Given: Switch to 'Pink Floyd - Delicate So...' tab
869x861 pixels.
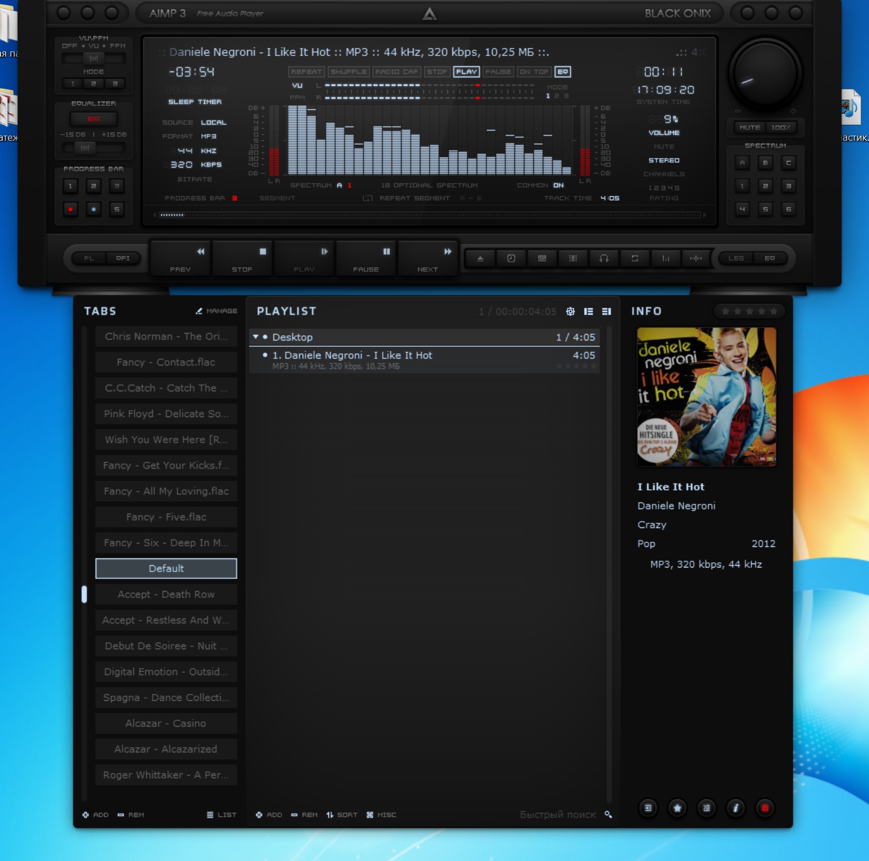Looking at the screenshot, I should pos(166,414).
